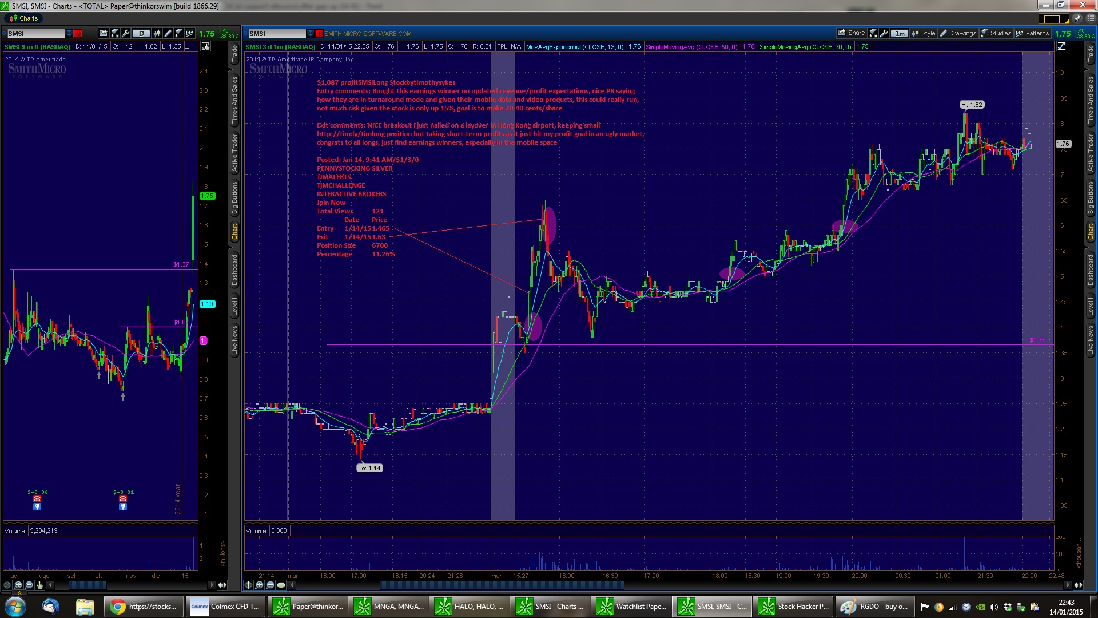Image resolution: width=1098 pixels, height=618 pixels.
Task: Pin the charts window
Action: 1077,18
